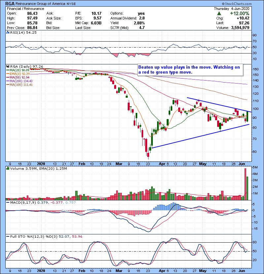Click the Mar label on the price chart date axis
264x274 pixels.
click(x=119, y=164)
